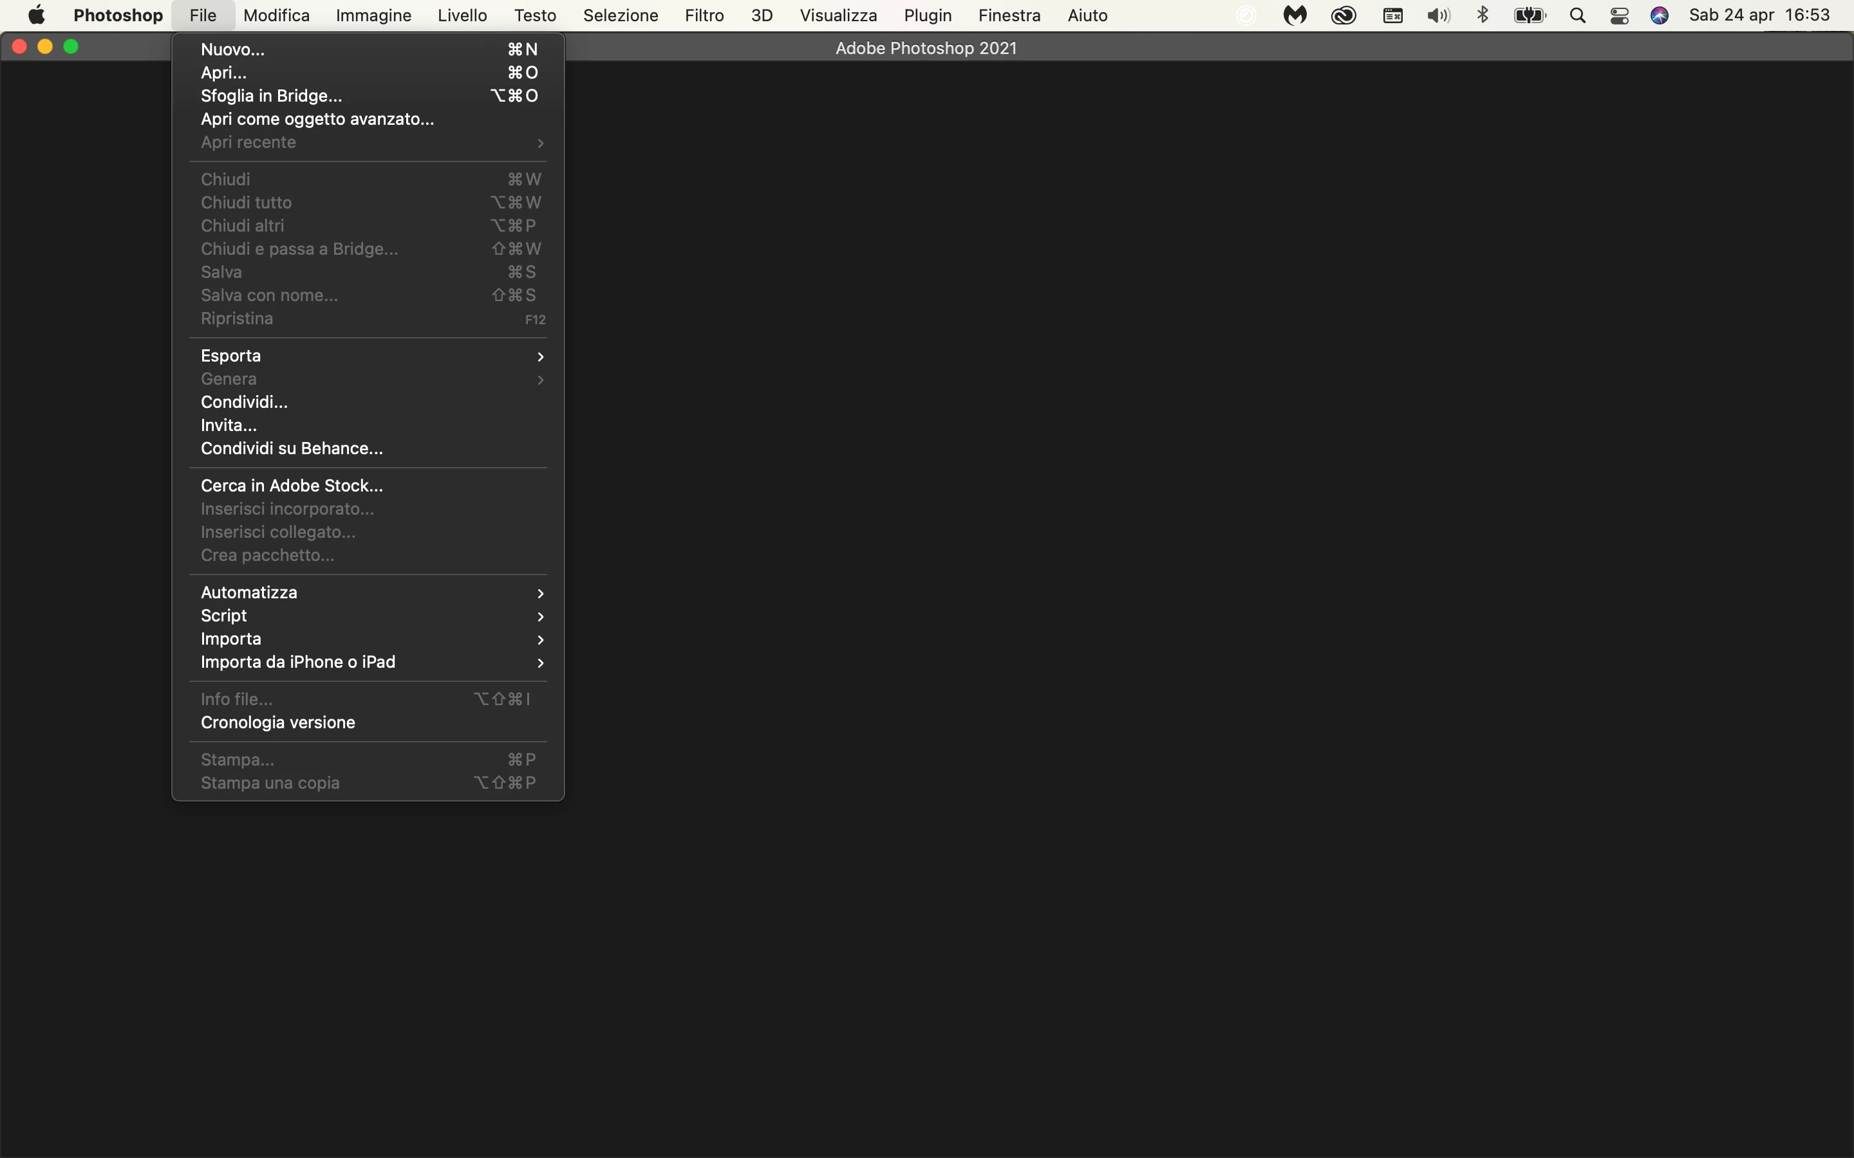Choose Nuovo... from the File menu

coord(233,50)
